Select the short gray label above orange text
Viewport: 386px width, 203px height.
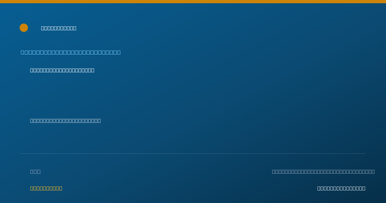pyautogui.click(x=35, y=171)
